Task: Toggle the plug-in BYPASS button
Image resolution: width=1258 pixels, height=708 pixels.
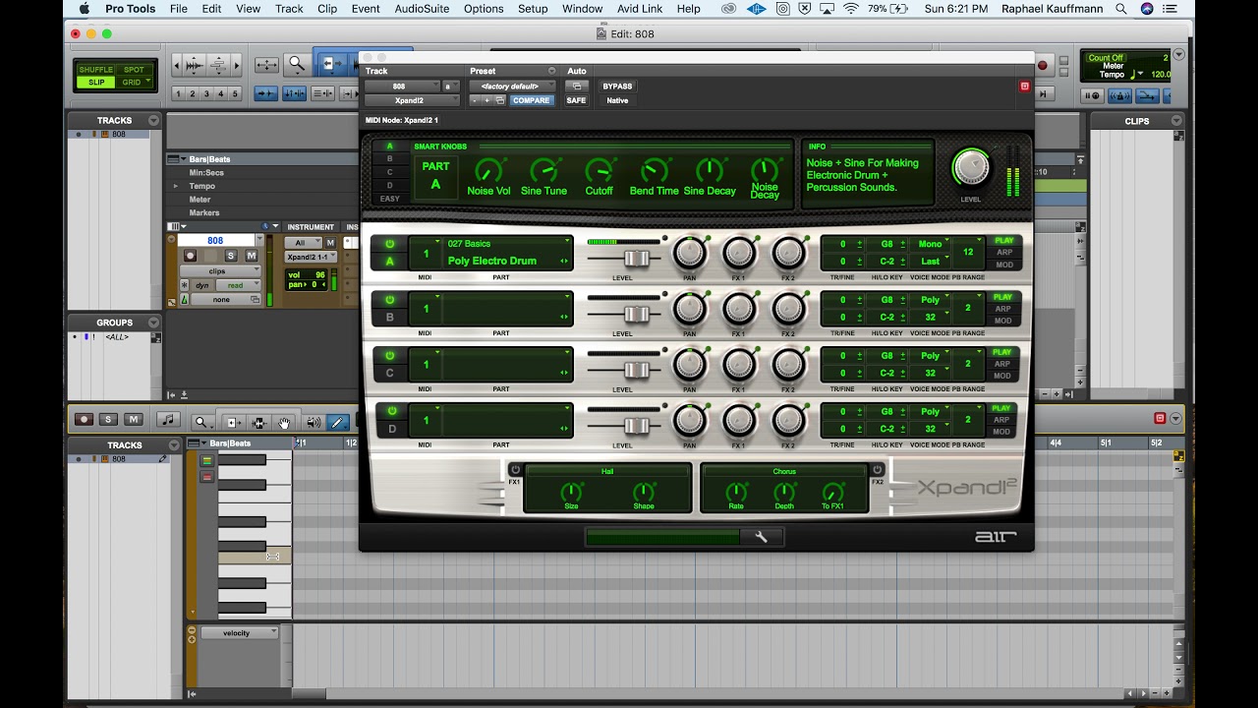Action: coord(617,87)
